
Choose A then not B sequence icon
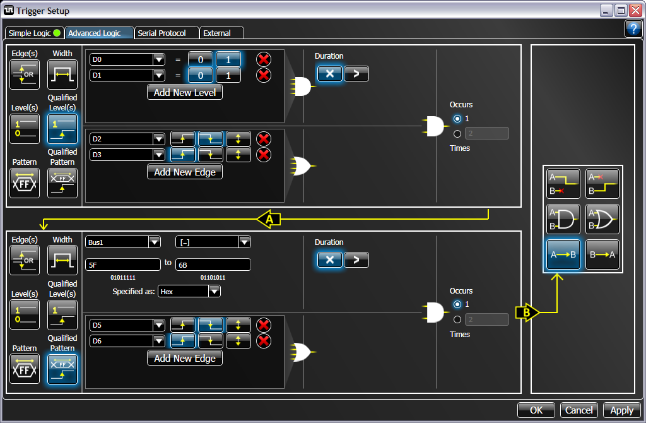coord(563,184)
